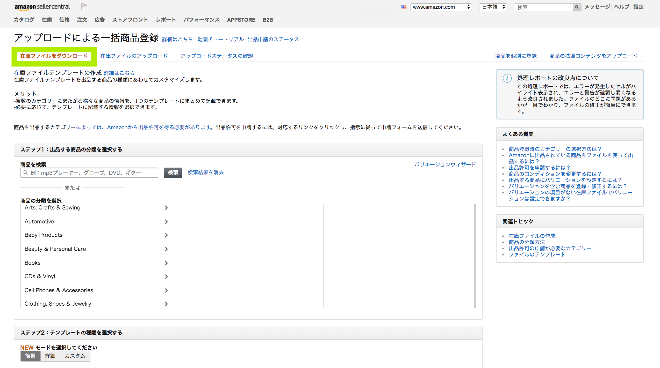Screen dimensions: 660x368
Task: Open メッセージ in the header
Action: (597, 7)
